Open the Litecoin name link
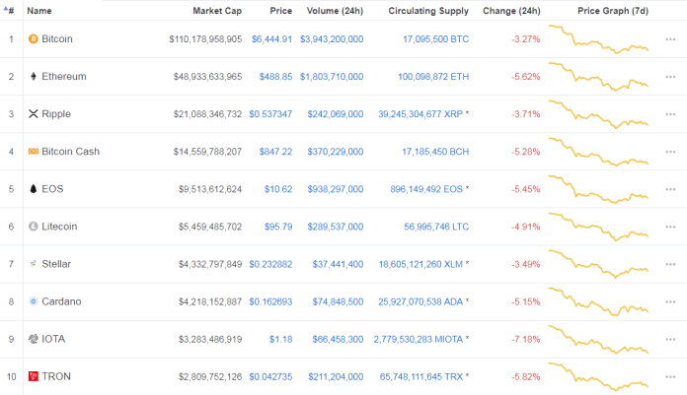Image resolution: width=687 pixels, height=395 pixels. tap(59, 227)
